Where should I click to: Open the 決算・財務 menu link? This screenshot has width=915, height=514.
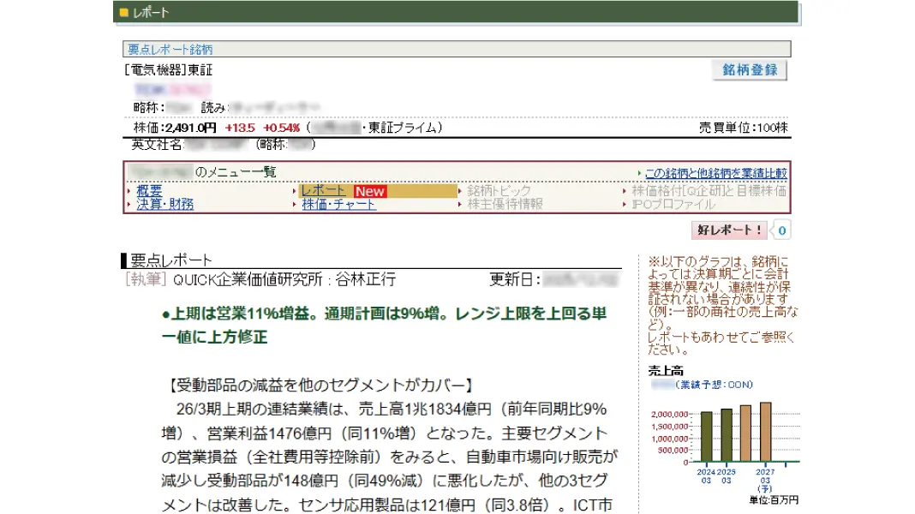[164, 204]
